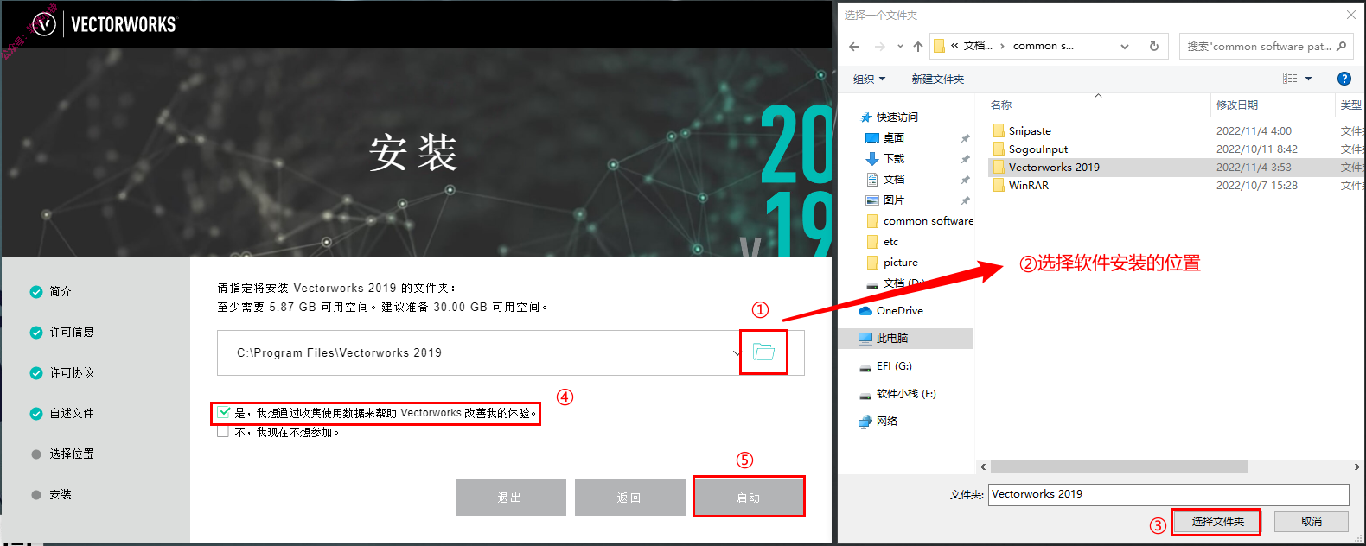The image size is (1366, 546).
Task: Click 取消 (Cancel) in folder dialog
Action: (x=1312, y=522)
